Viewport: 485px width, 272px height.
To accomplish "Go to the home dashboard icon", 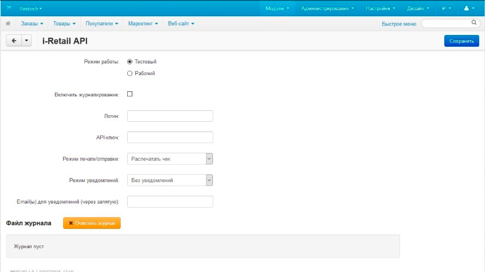I will click(x=8, y=23).
